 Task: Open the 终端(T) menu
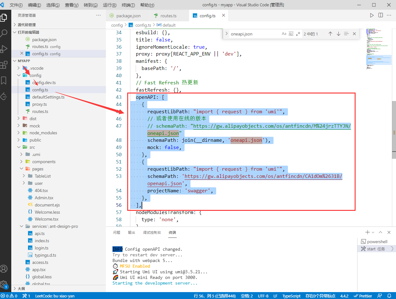click(x=128, y=5)
